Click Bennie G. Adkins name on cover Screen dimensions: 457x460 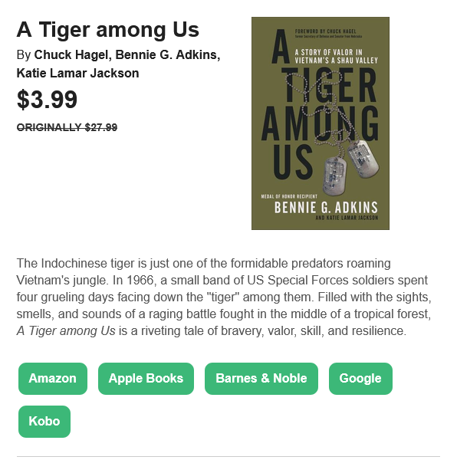tap(326, 208)
